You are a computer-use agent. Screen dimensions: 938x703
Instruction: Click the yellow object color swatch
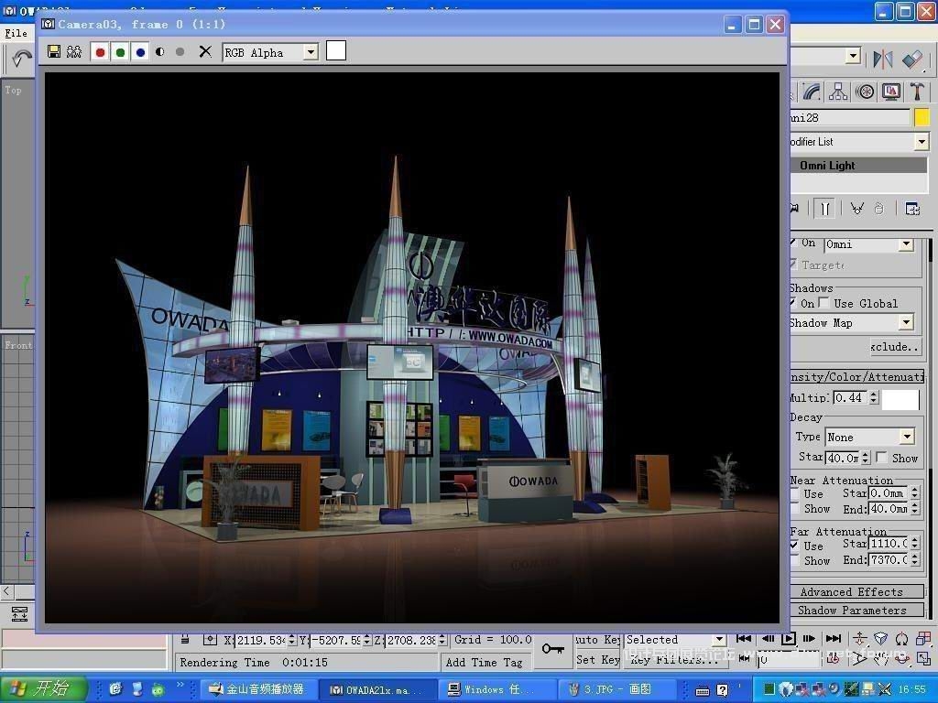(922, 117)
